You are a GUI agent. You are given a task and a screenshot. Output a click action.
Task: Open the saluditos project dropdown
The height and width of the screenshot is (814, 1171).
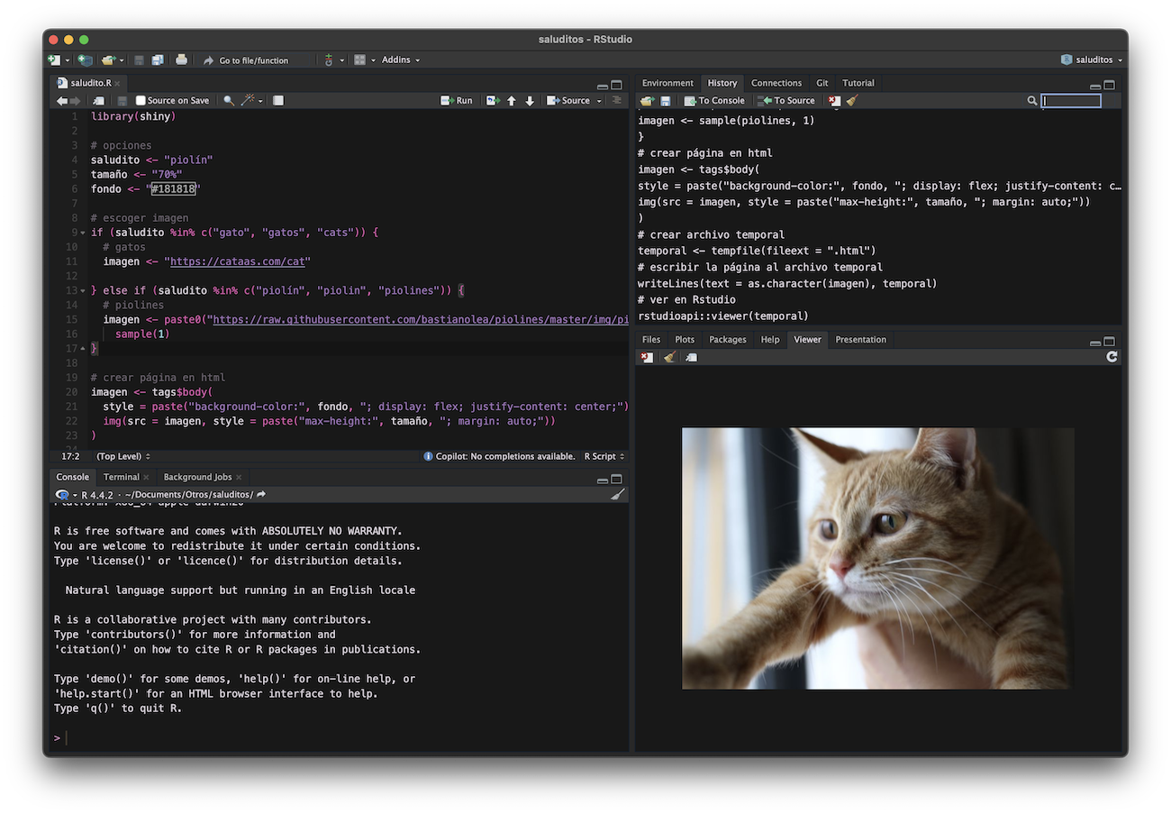(x=1093, y=60)
